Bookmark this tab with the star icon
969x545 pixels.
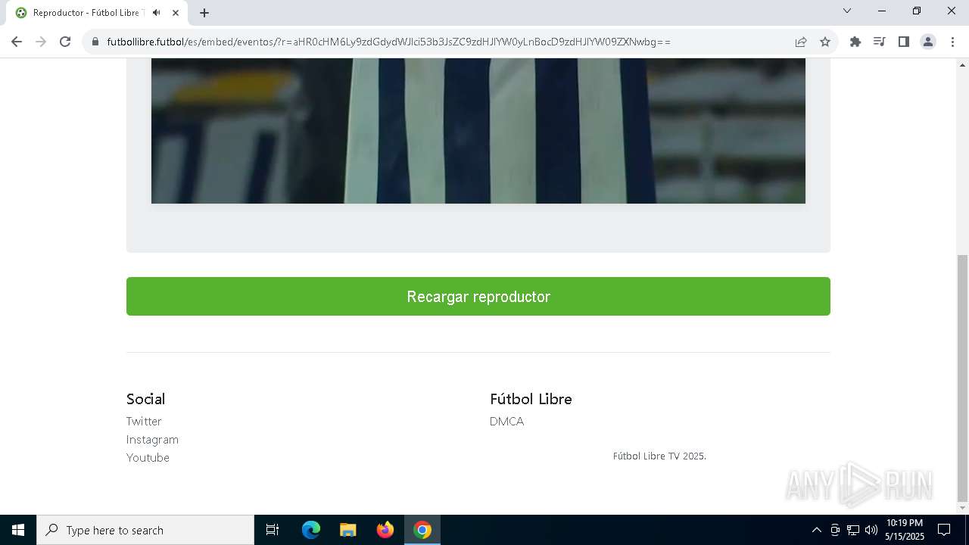coord(825,42)
